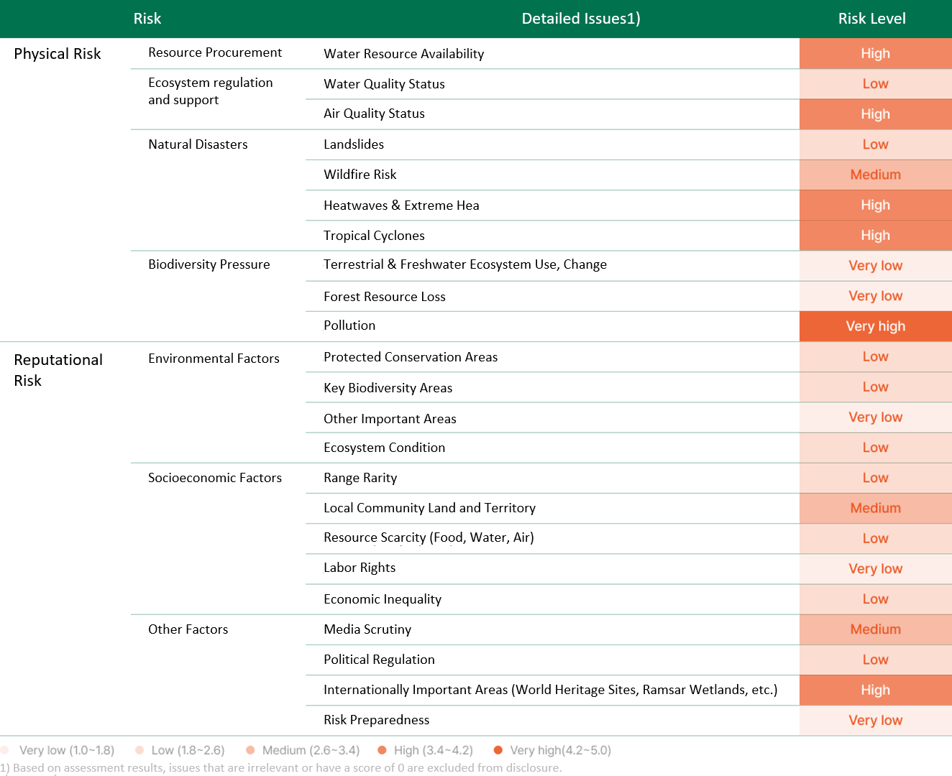The image size is (952, 776).
Task: Select the 'Range Rarity' issue
Action: 360,478
